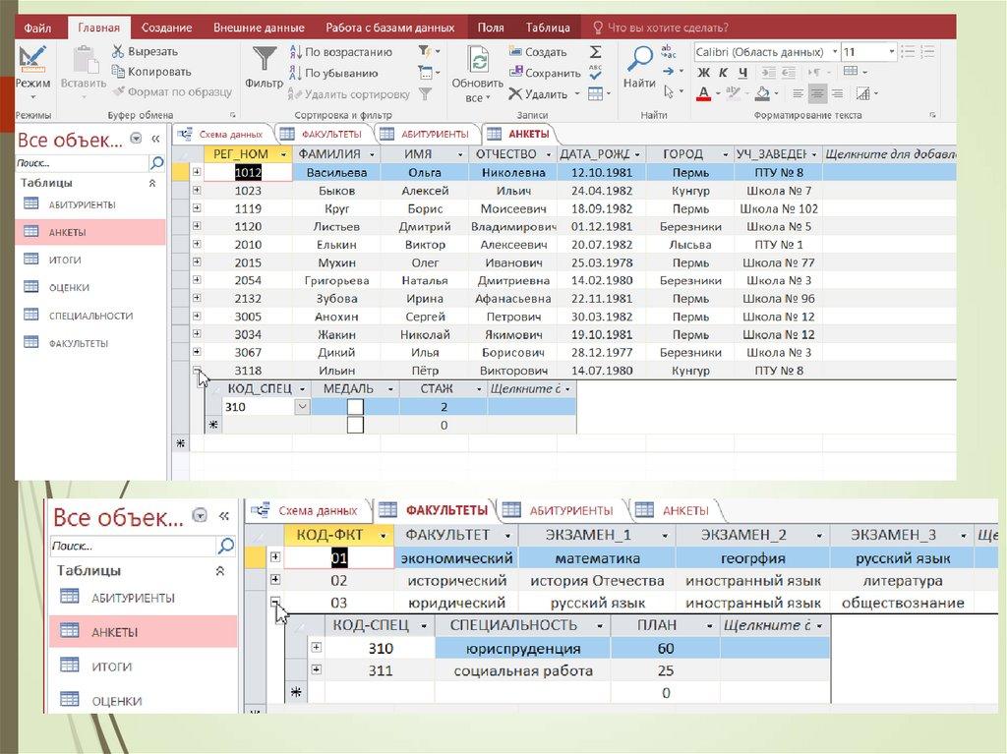Screen dimensions: 1007x754
Task: Open the Создание ribbon tab
Action: pyautogui.click(x=166, y=28)
